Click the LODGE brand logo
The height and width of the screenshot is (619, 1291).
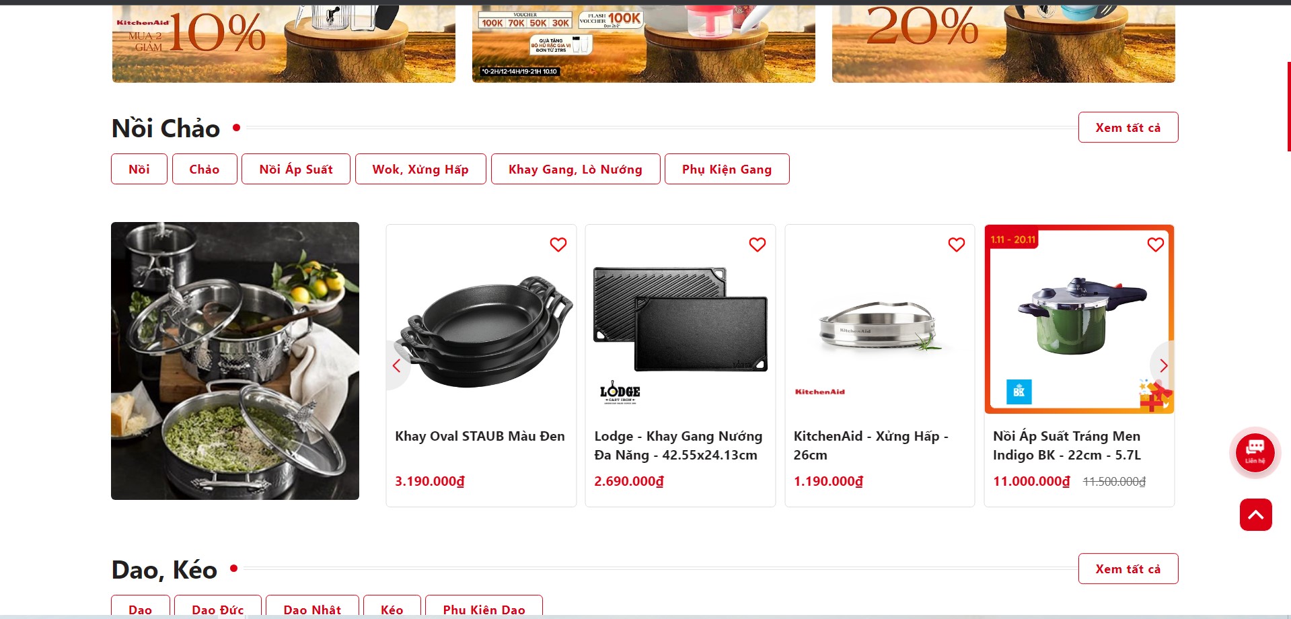tap(620, 392)
